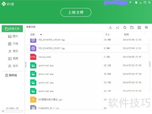This screenshot has height=114, width=152.
Task: Click date 2014/07/08 12:51
Action: point(132,48)
